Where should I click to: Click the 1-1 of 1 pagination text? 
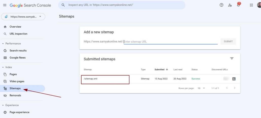[215, 88]
